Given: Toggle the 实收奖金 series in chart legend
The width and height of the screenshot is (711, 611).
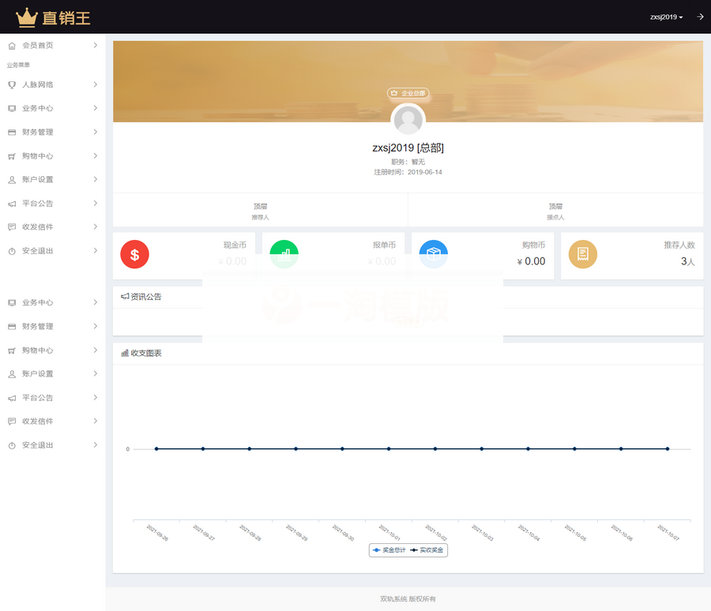Looking at the screenshot, I should coord(427,549).
